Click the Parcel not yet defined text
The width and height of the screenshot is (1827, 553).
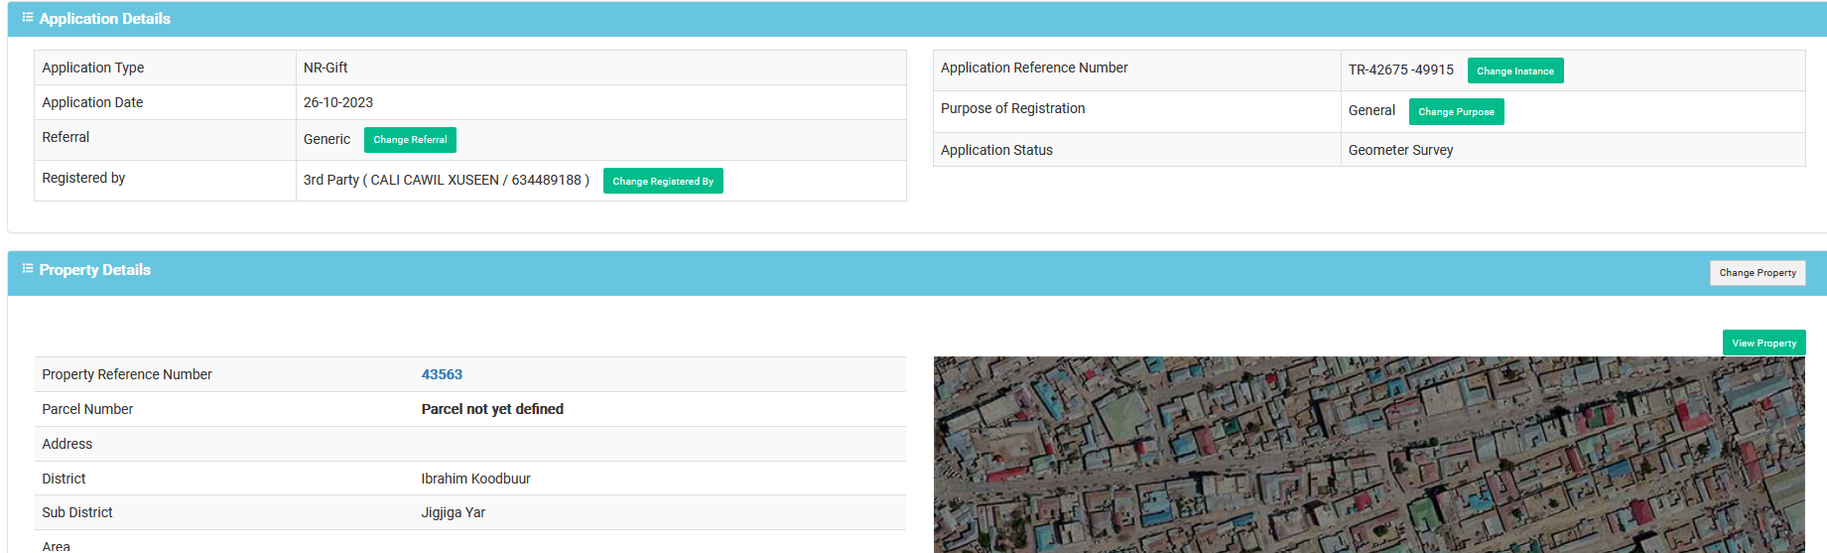(492, 409)
